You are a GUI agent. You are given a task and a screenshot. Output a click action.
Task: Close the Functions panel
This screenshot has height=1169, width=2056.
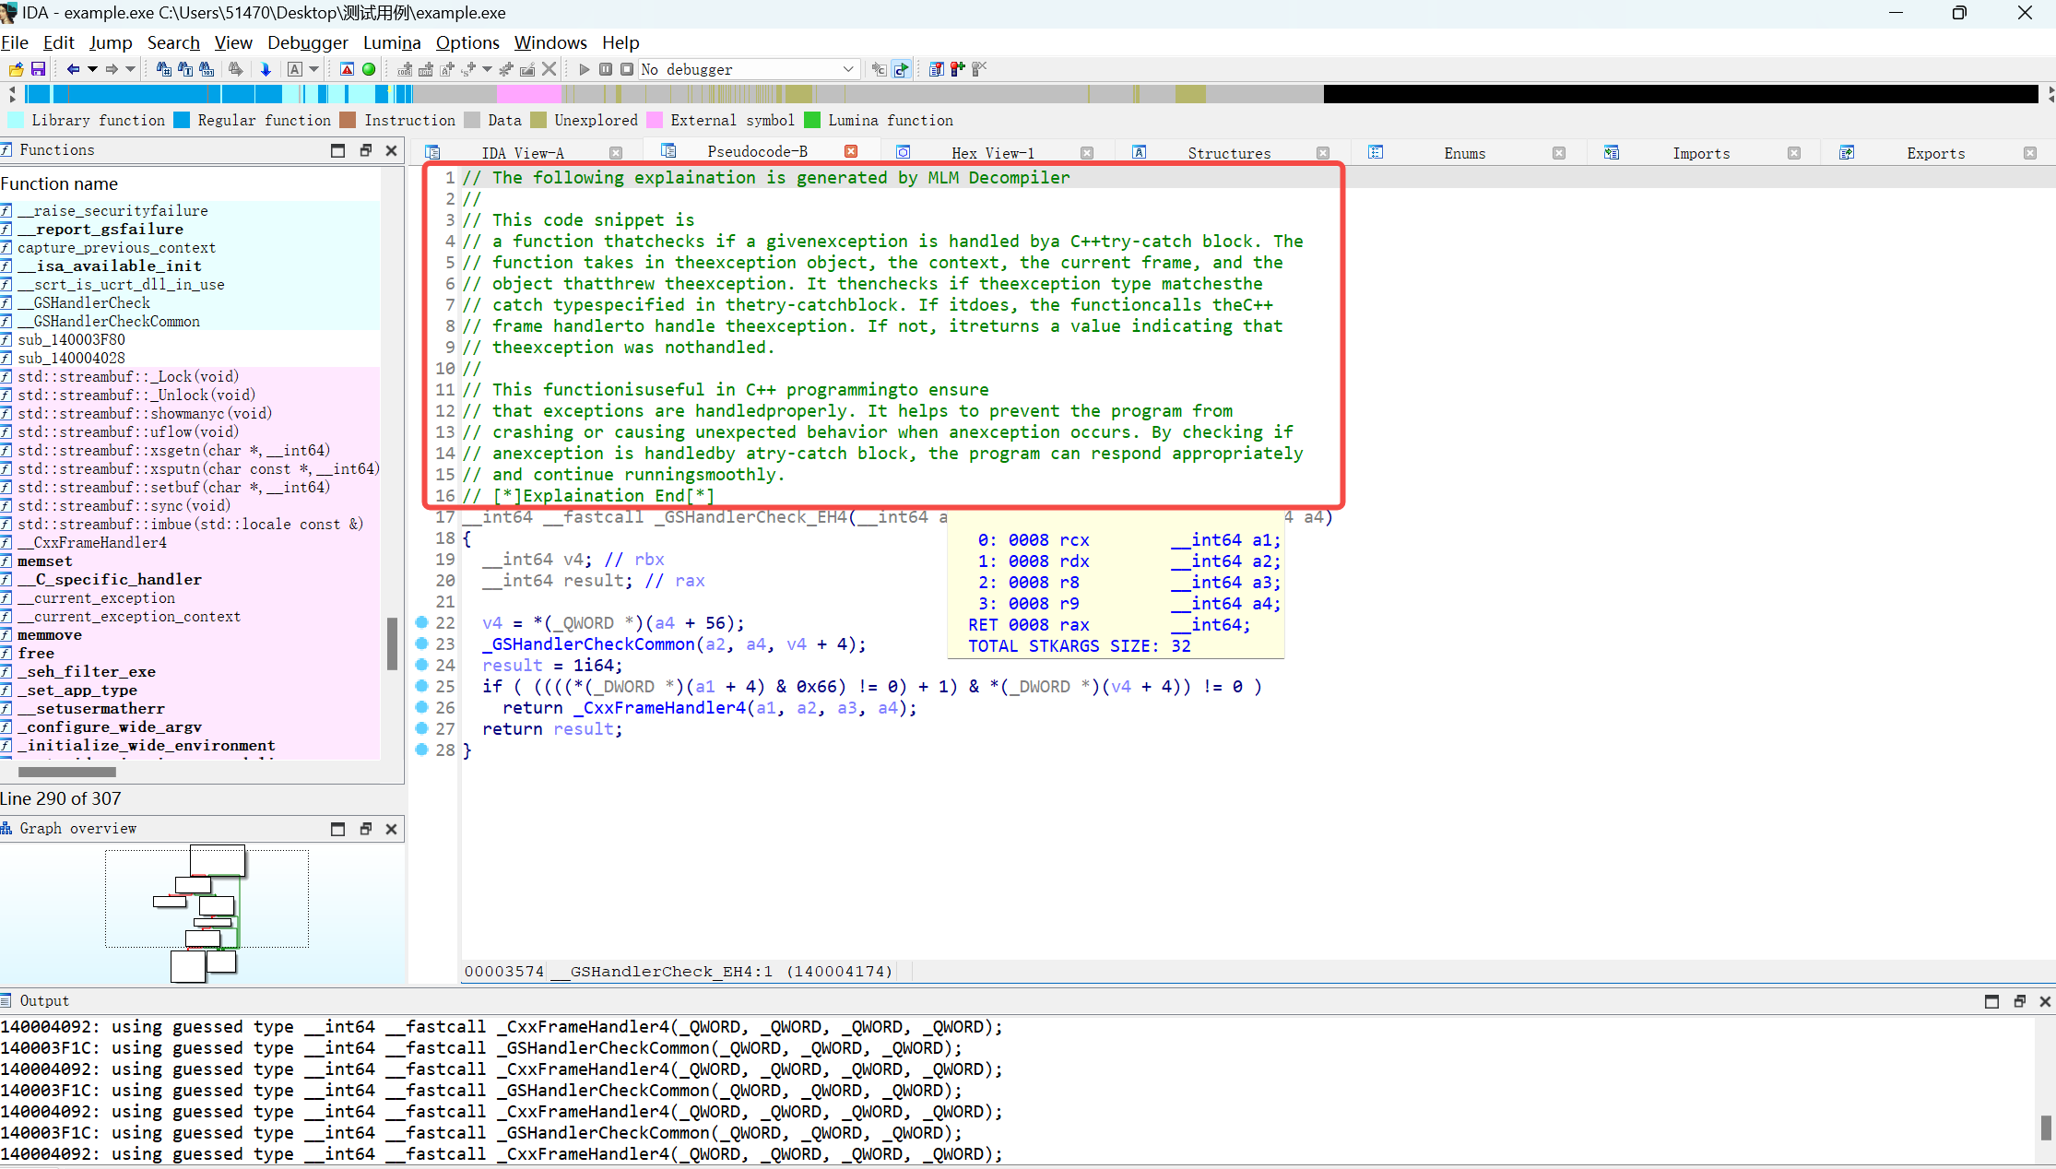(x=392, y=150)
